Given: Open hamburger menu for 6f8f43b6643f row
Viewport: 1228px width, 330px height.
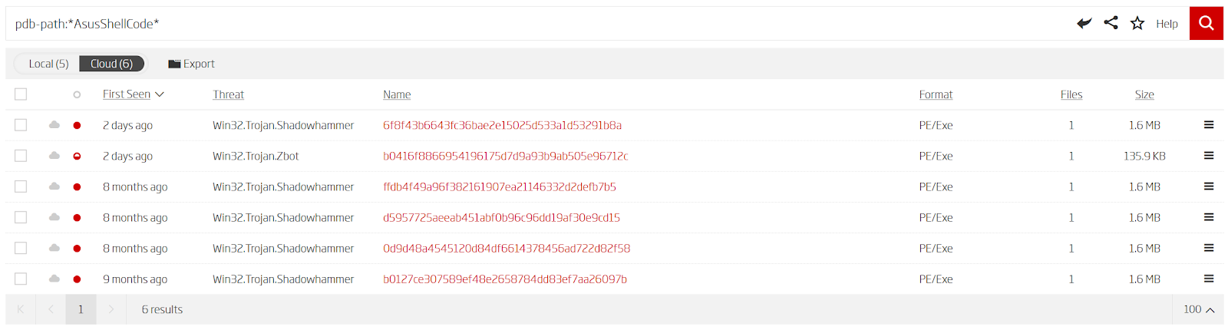Looking at the screenshot, I should [1209, 125].
